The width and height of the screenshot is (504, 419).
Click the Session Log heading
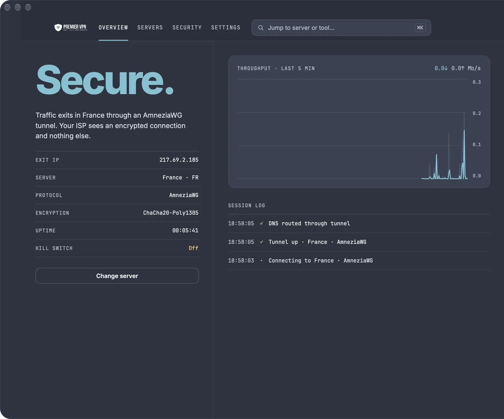pyautogui.click(x=246, y=205)
